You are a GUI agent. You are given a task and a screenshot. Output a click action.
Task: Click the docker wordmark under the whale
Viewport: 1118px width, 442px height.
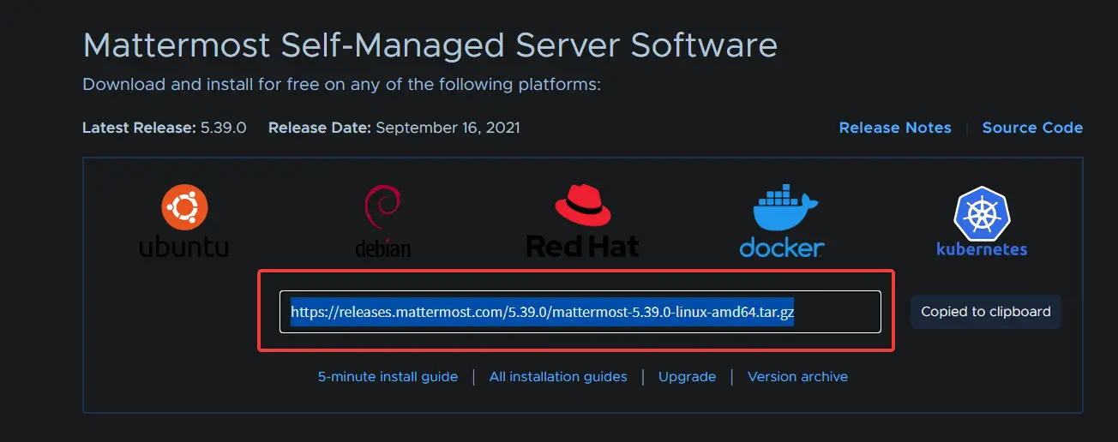click(782, 247)
